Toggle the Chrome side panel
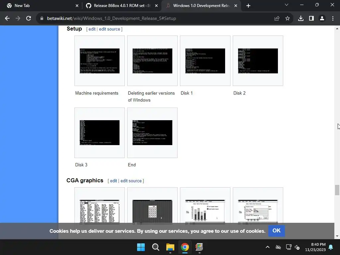 pyautogui.click(x=311, y=19)
